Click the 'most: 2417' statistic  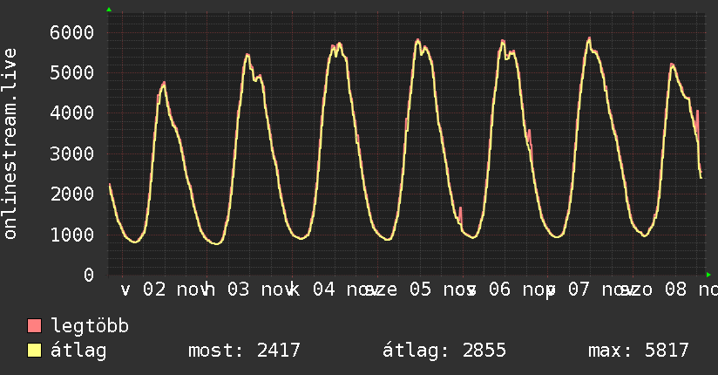pos(244,351)
